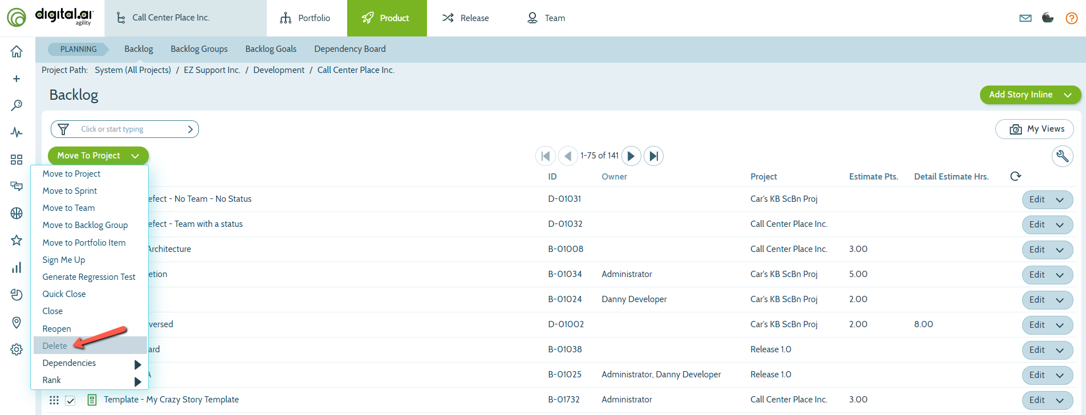Follow the Development breadcrumb link

[279, 70]
